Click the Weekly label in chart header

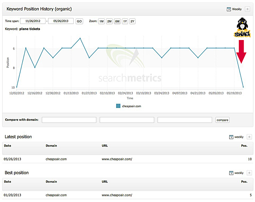(237, 9)
